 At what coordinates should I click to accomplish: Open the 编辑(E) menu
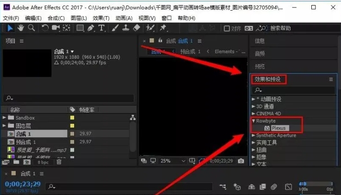click(33, 18)
